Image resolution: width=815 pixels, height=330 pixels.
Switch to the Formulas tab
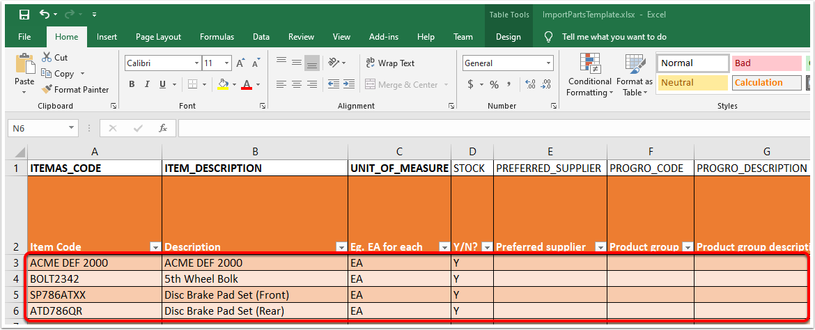pos(217,37)
